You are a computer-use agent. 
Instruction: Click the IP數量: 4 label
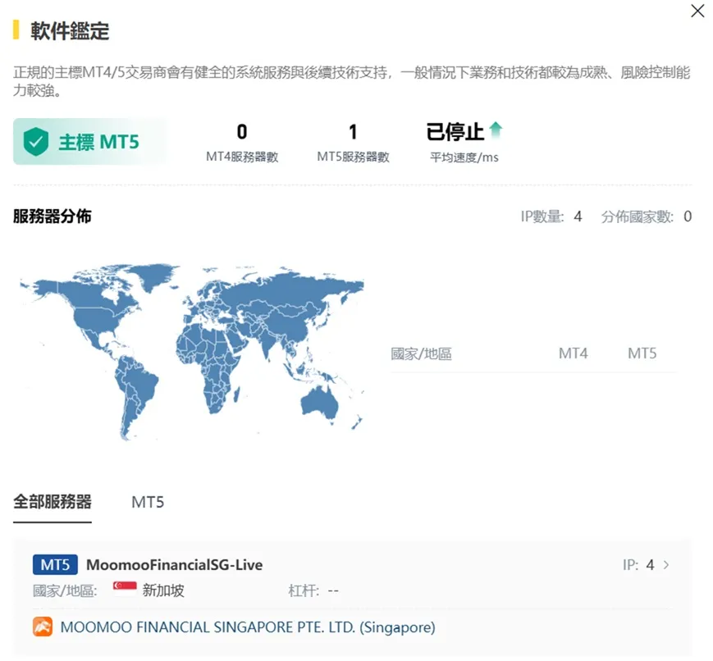pyautogui.click(x=551, y=217)
